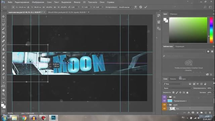
Task: Cancel the transform in options bar
Action: pos(140,7)
